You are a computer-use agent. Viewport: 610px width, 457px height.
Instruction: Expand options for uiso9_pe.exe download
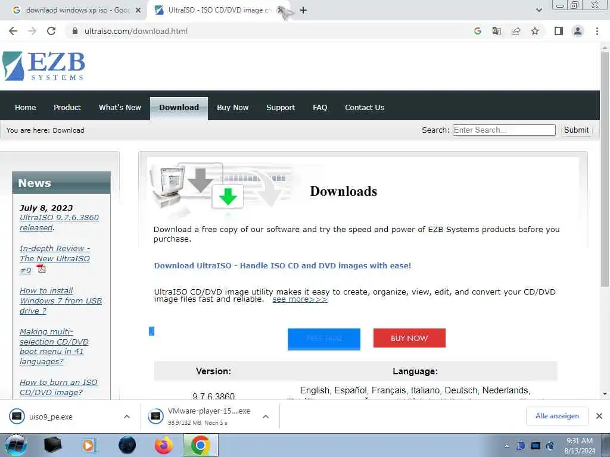point(127,417)
